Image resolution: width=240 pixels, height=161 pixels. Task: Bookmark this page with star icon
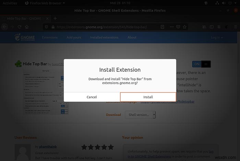(185, 27)
